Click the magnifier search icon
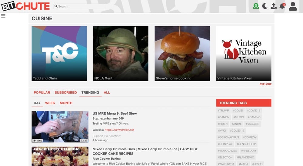 point(56,6)
